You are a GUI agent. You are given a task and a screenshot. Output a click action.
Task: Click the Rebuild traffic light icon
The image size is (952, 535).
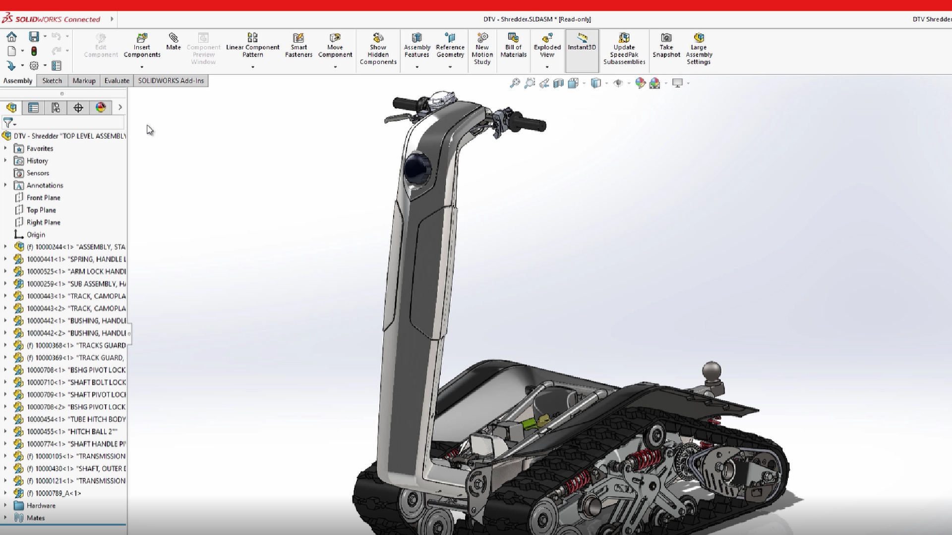click(x=34, y=51)
